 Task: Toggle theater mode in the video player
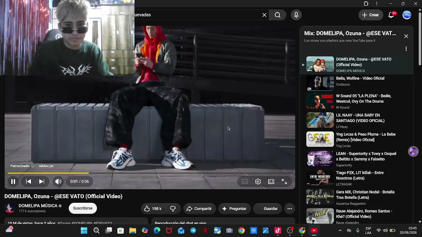coord(271,181)
